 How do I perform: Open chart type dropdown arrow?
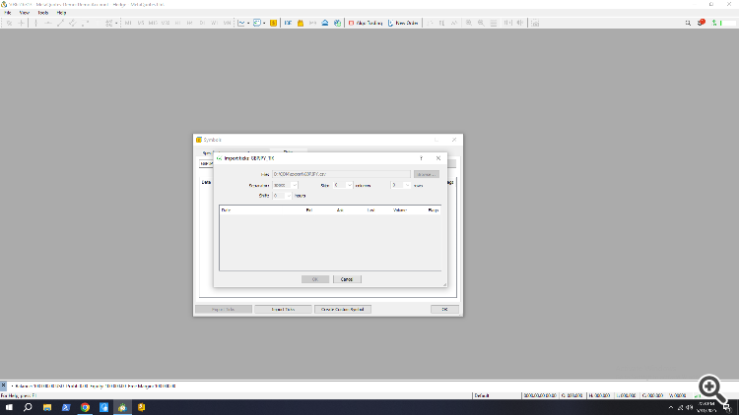[248, 23]
